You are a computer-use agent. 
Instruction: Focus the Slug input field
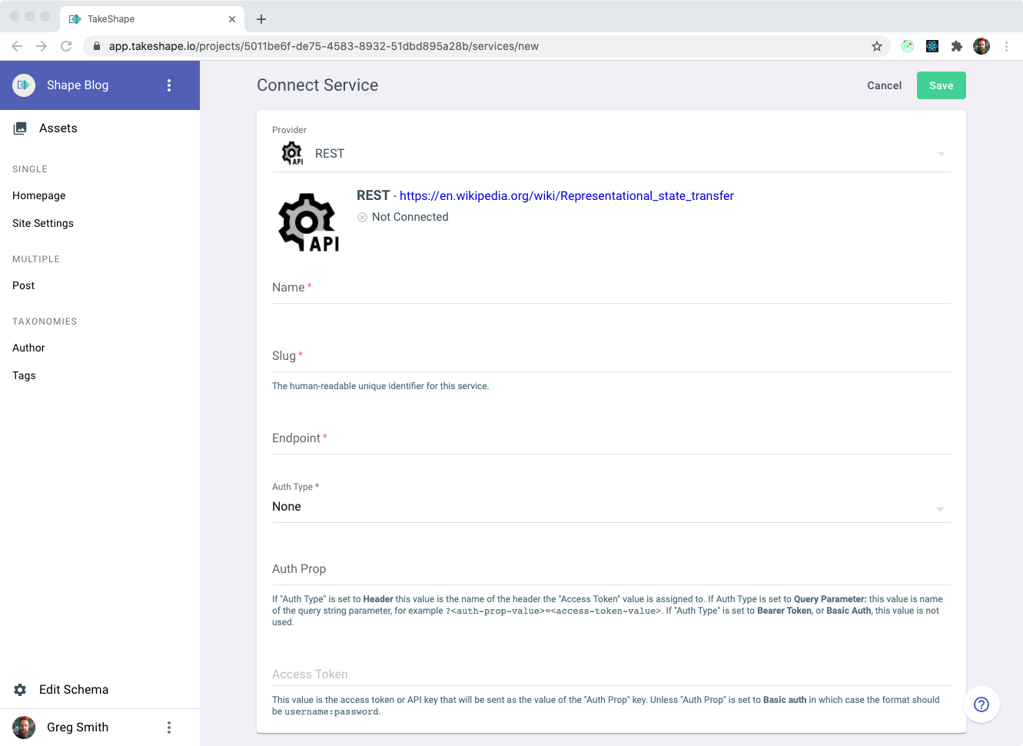[611, 356]
